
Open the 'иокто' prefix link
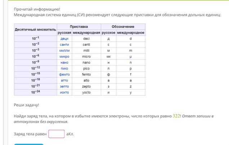click(64, 93)
